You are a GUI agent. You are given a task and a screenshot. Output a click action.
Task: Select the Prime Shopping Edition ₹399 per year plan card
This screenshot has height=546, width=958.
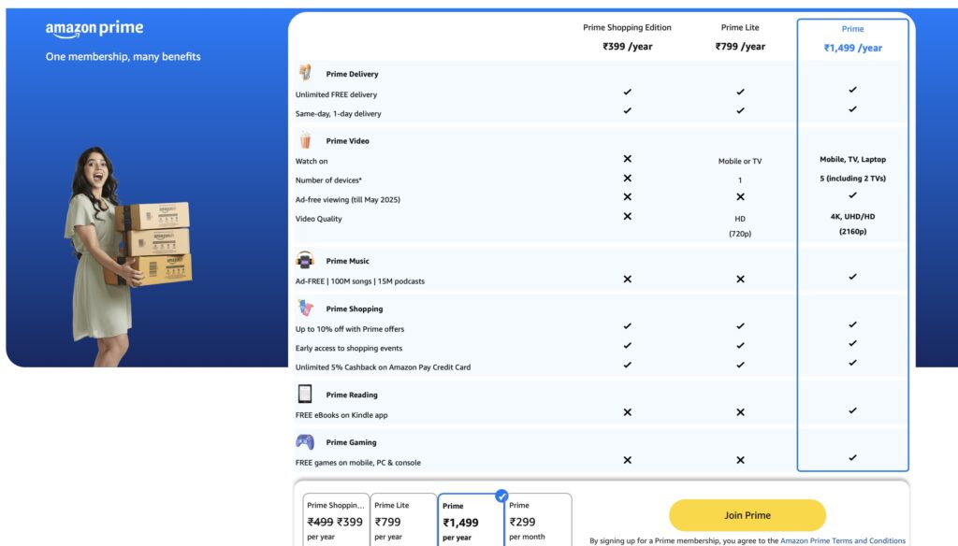coord(336,521)
